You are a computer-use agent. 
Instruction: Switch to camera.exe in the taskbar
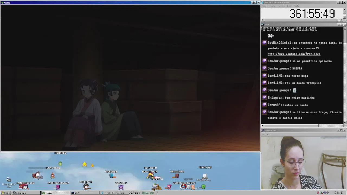click(x=26, y=193)
